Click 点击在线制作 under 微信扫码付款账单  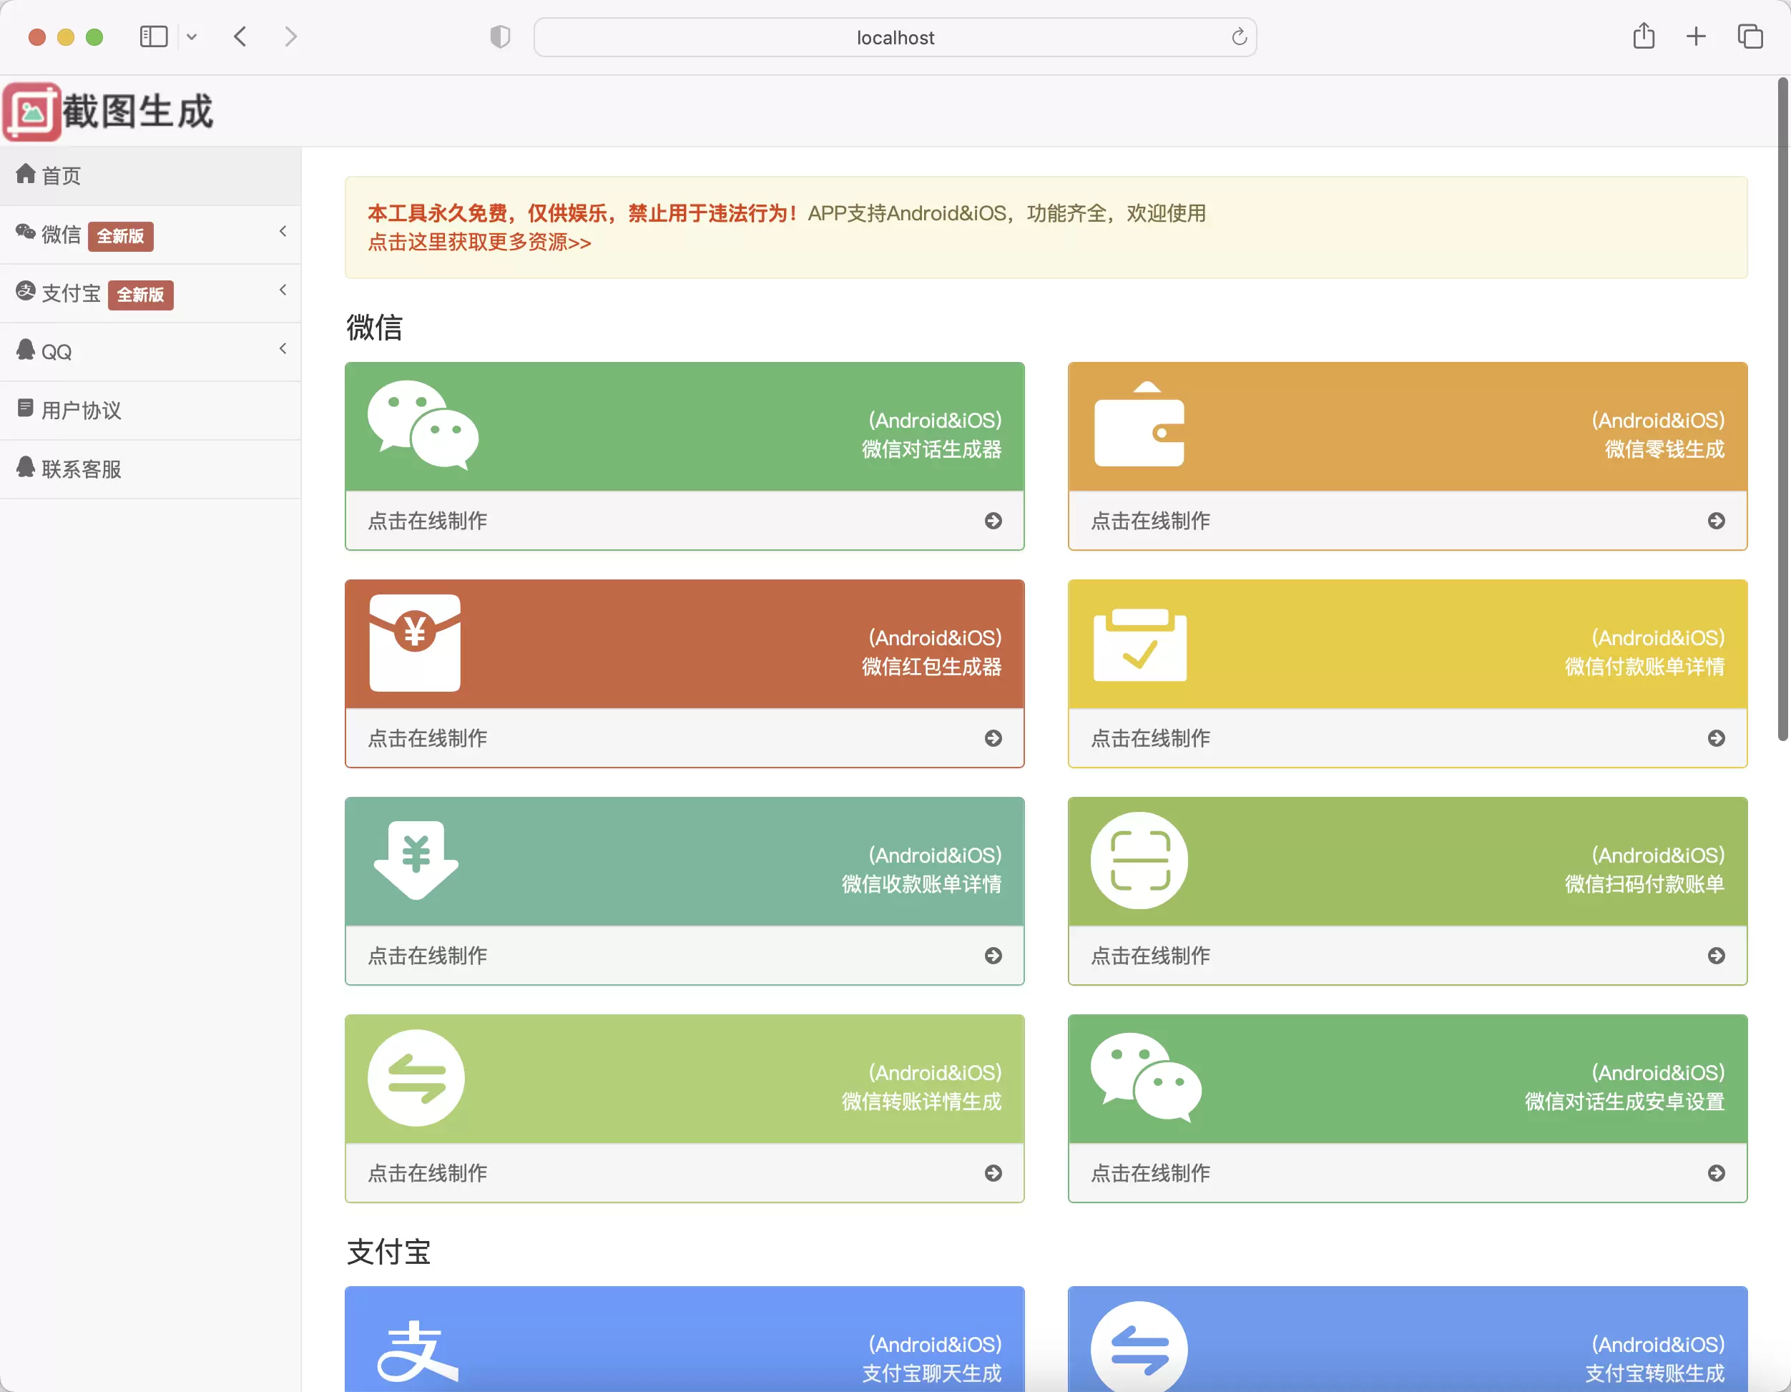point(1151,956)
